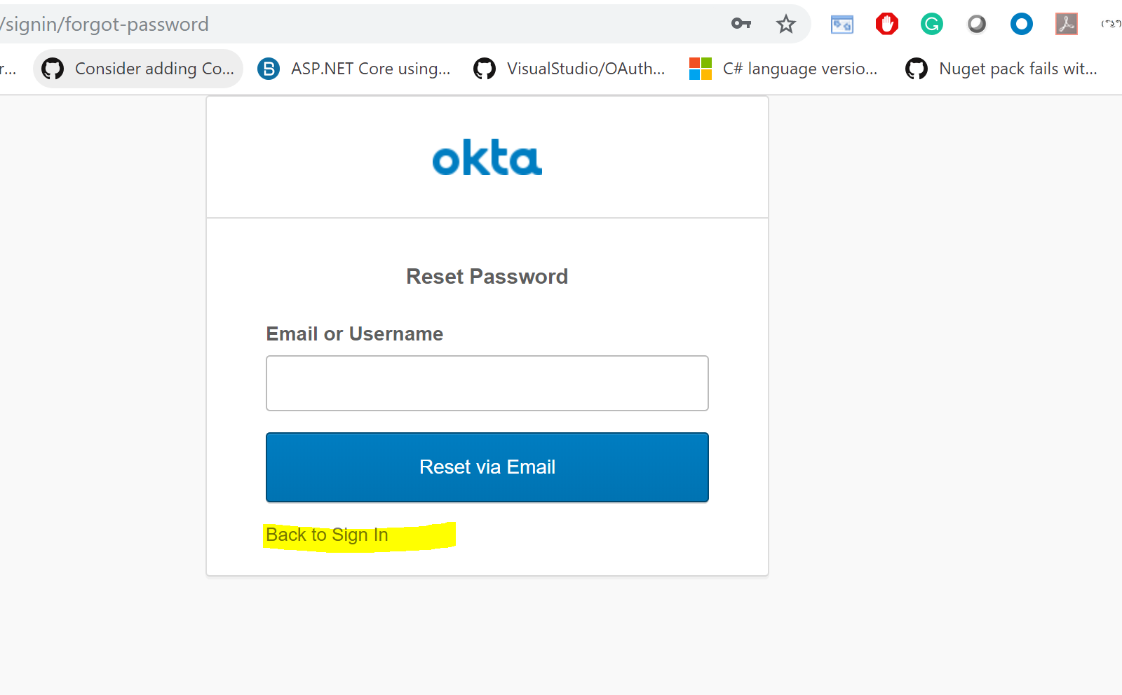This screenshot has width=1122, height=695.
Task: Click the GitHub icon on the first bookmark
Action: click(52, 68)
